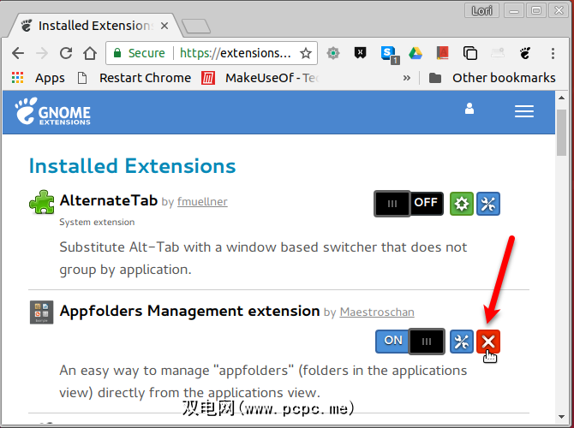Viewport: 574px width, 428px height.
Task: Click the Appfolders Management thumbnail icon
Action: (x=41, y=312)
